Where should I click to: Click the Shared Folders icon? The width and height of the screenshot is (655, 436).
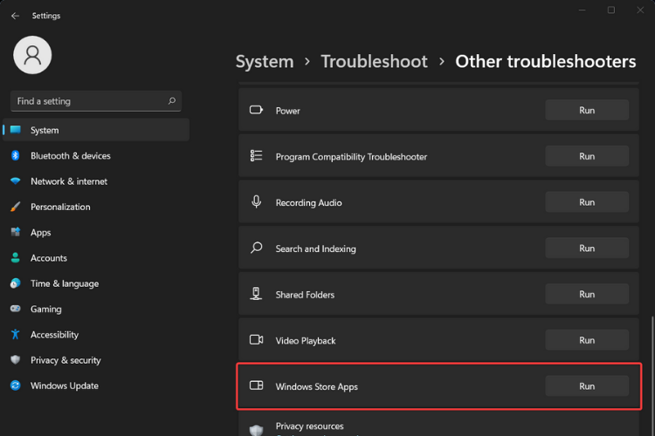pyautogui.click(x=256, y=294)
